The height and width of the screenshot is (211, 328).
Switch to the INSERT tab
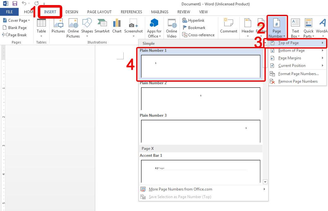[50, 12]
